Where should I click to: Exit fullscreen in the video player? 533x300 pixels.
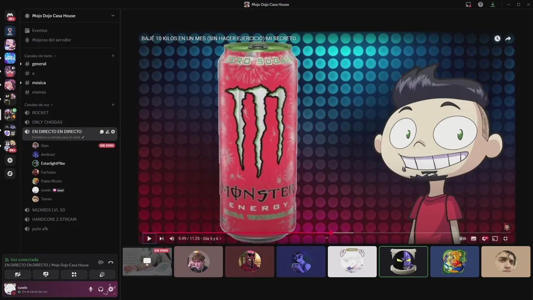click(x=506, y=238)
